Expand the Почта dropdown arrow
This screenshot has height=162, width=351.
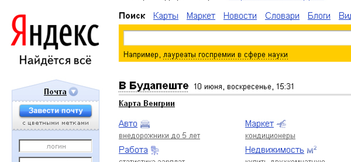[73, 92]
